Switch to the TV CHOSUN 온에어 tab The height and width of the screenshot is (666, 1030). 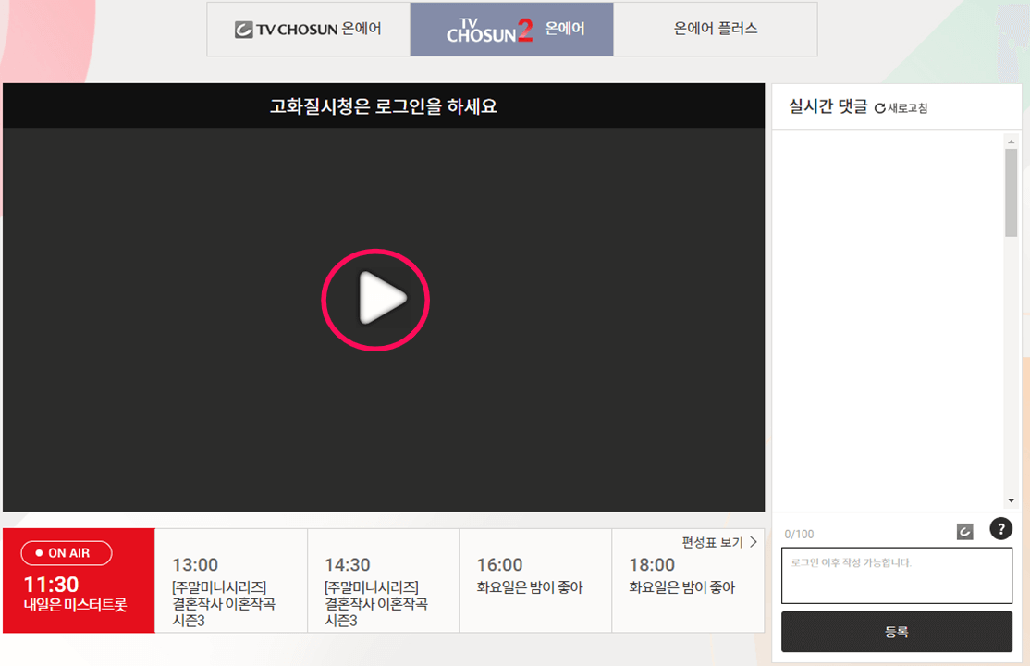[309, 28]
